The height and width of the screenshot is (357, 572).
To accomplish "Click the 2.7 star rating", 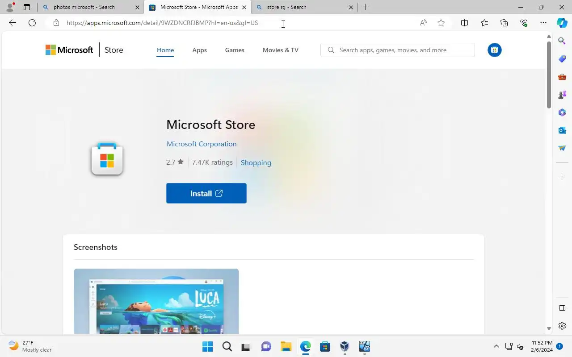I will [x=175, y=162].
